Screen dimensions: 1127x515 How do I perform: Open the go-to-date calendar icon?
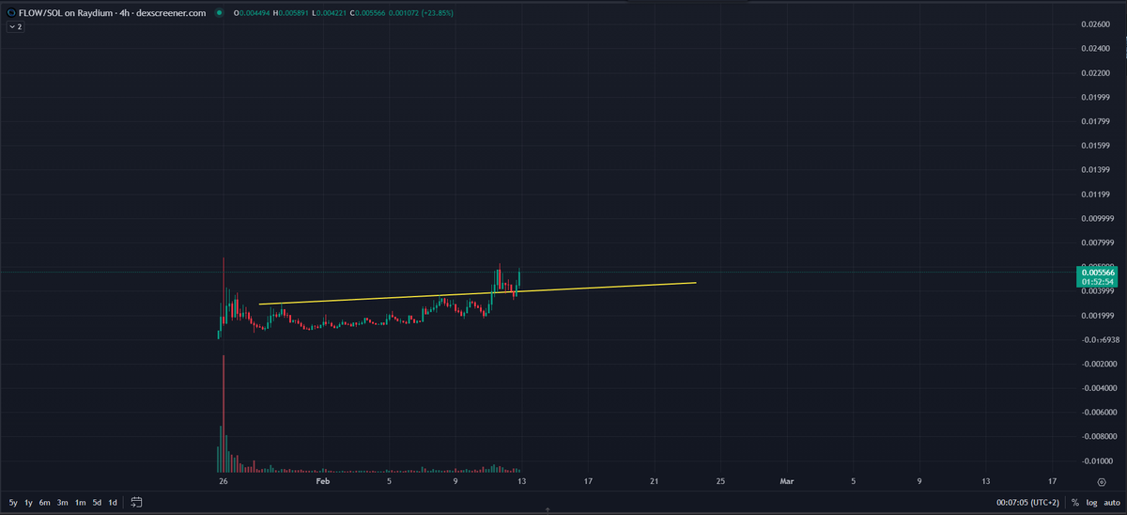tap(136, 502)
